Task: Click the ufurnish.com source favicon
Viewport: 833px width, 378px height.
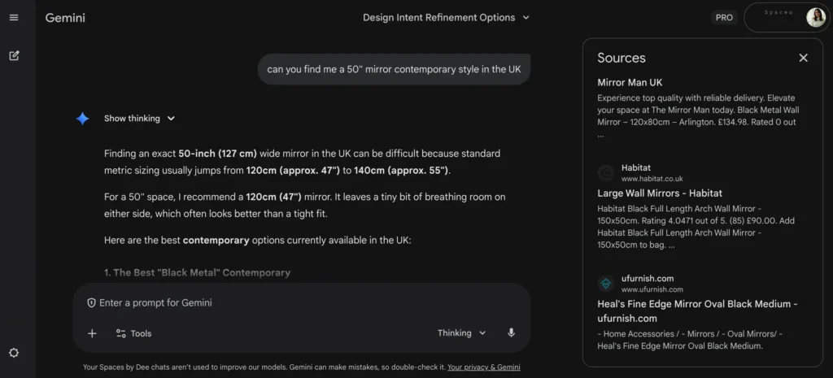Action: tap(606, 284)
